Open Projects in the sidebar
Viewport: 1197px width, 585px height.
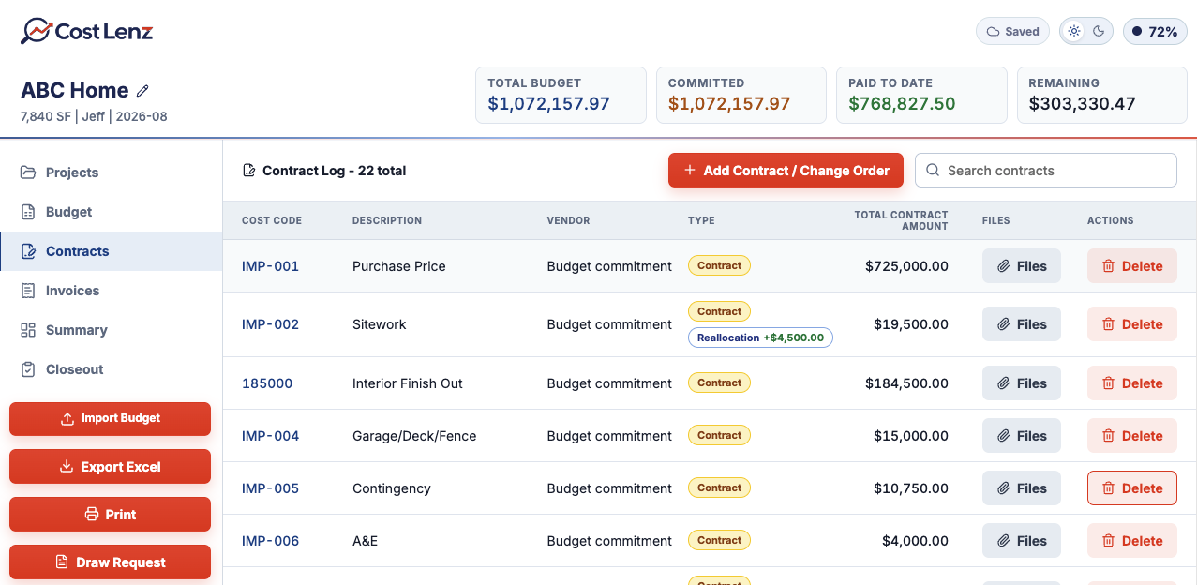111,172
